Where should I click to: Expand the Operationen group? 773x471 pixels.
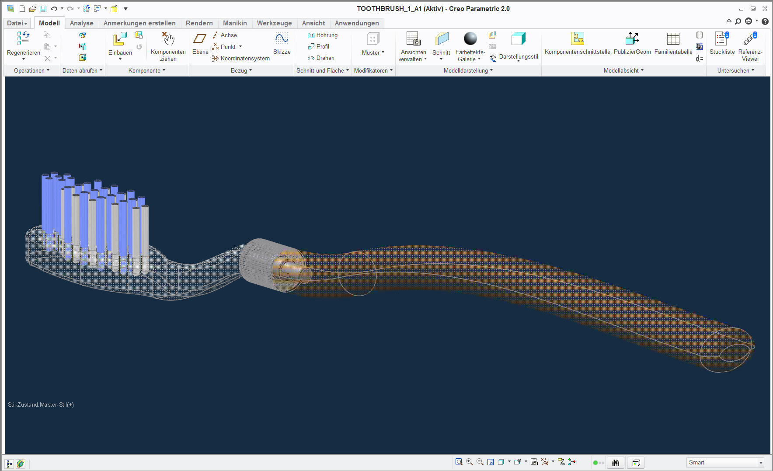tap(31, 70)
